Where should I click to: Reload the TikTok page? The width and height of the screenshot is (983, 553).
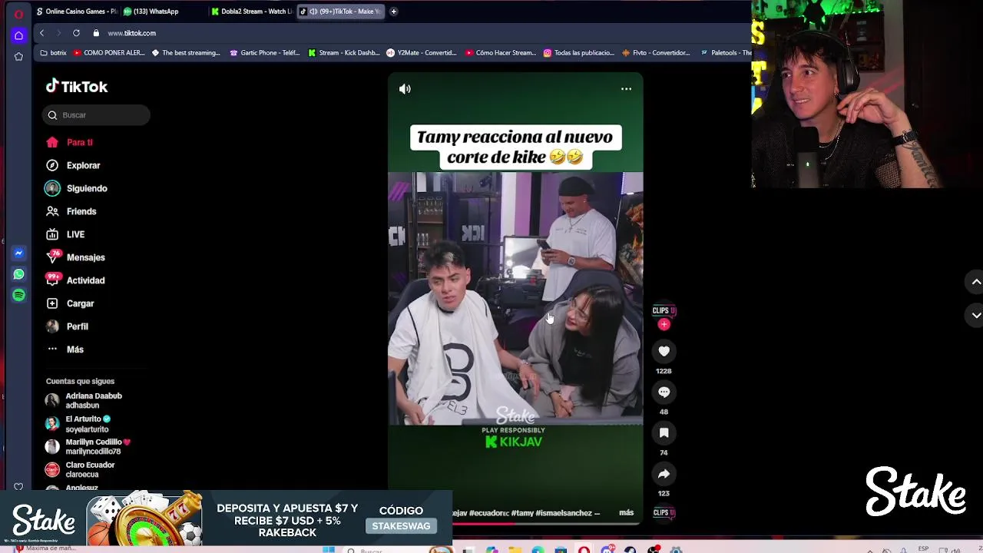pos(76,33)
